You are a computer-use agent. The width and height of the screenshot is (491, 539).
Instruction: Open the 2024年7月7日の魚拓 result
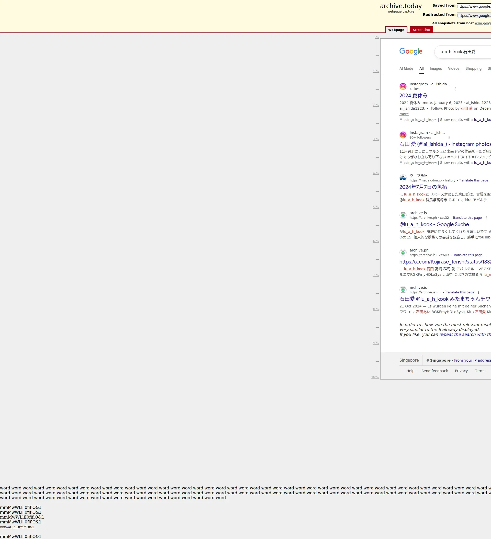(x=423, y=187)
